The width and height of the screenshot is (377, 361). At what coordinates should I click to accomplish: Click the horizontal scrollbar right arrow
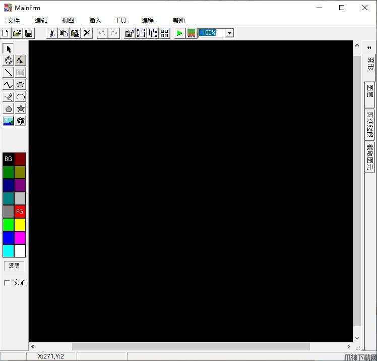[348, 347]
